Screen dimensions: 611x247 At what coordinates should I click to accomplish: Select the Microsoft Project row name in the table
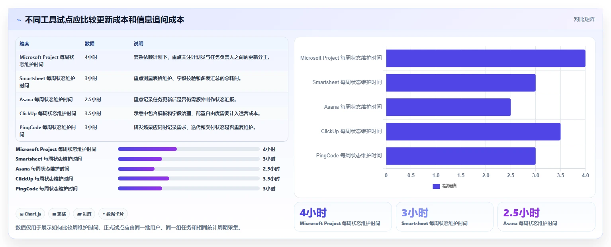click(47, 61)
